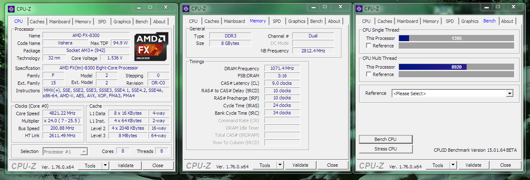Select About tab in middle window
Screen dimensions: 530x180
334,21
